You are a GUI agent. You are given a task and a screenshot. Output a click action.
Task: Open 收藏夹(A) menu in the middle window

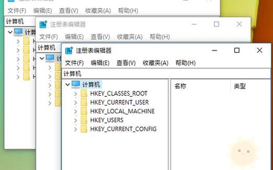point(130,37)
